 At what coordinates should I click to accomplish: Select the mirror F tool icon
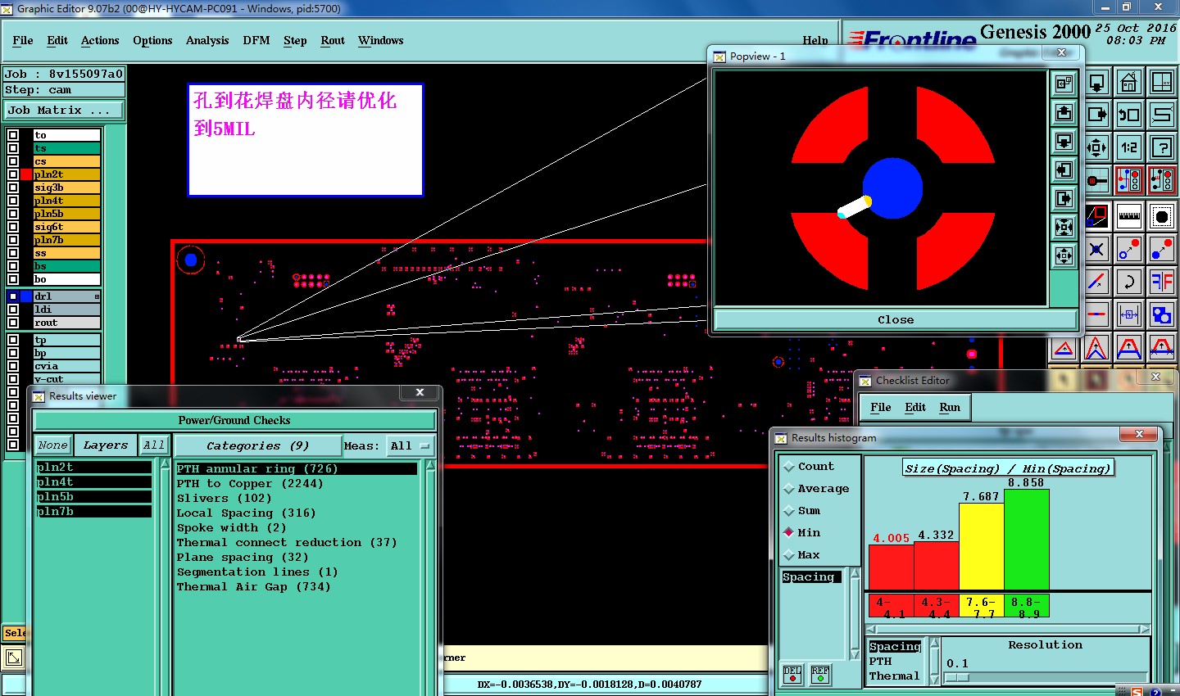click(x=1162, y=282)
